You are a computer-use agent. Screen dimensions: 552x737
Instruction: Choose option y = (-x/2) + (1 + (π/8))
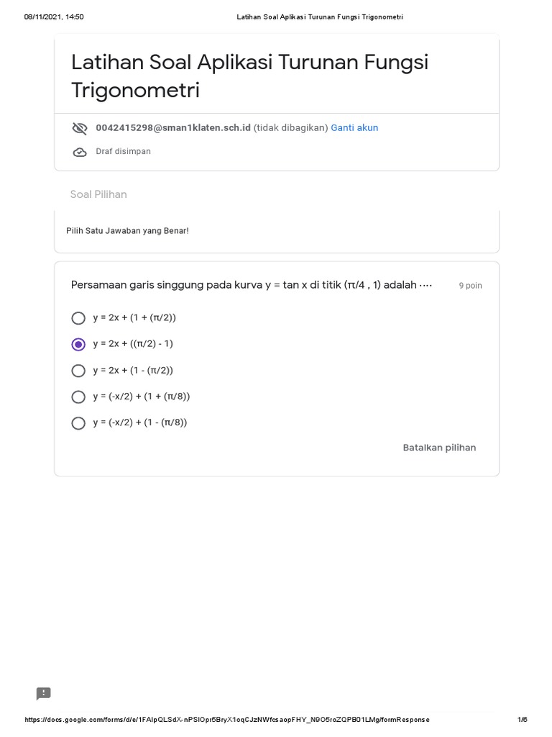(78, 397)
